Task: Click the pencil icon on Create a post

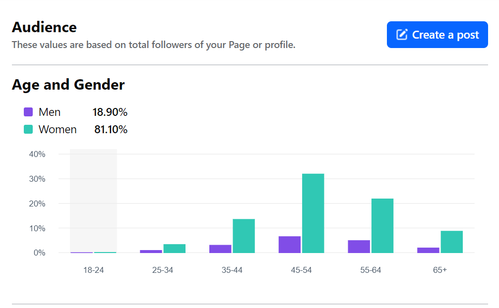Action: point(402,35)
